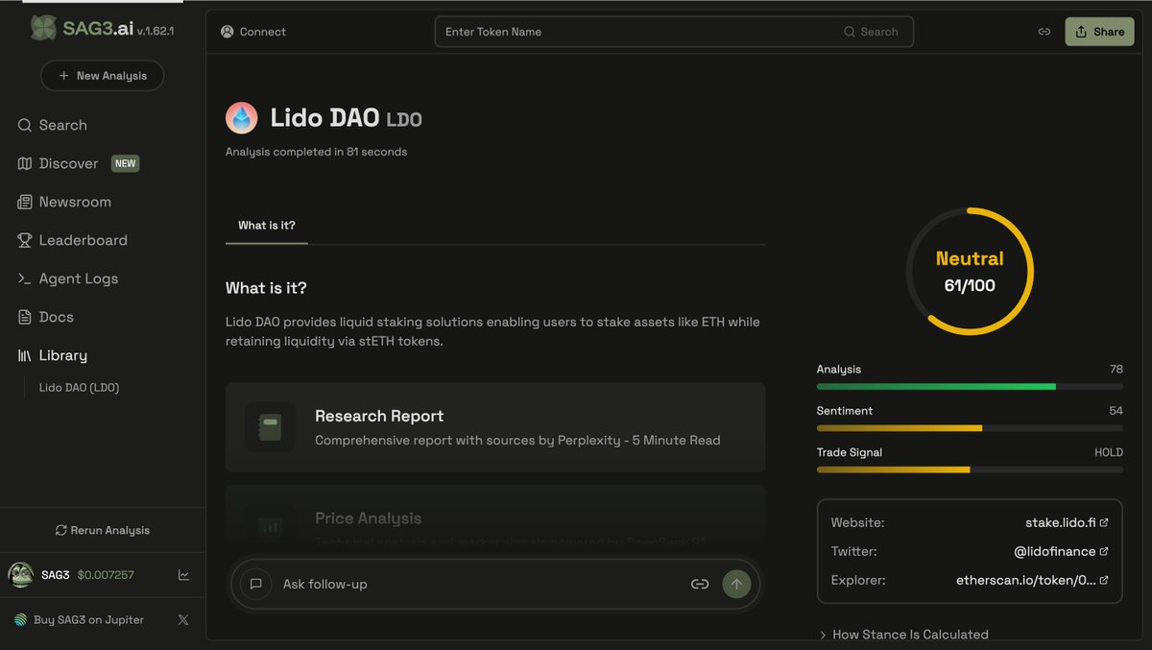Screen dimensions: 1152x650
Task: Click the Analysis score value 78
Action: 1116,370
